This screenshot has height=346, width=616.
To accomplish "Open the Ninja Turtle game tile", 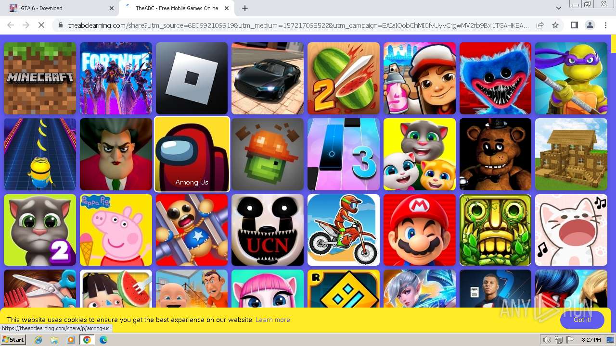I will pos(571,78).
